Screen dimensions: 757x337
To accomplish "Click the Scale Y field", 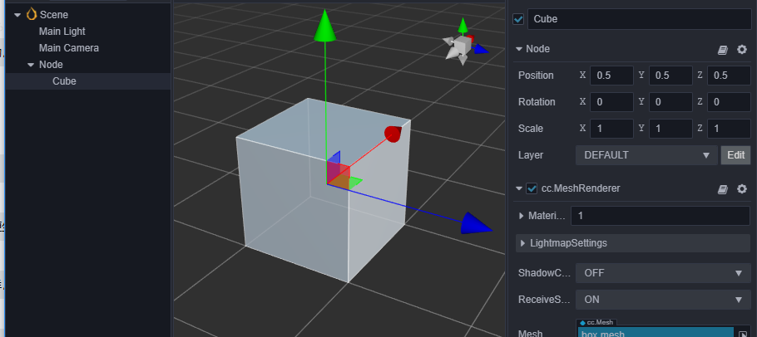I will (670, 129).
